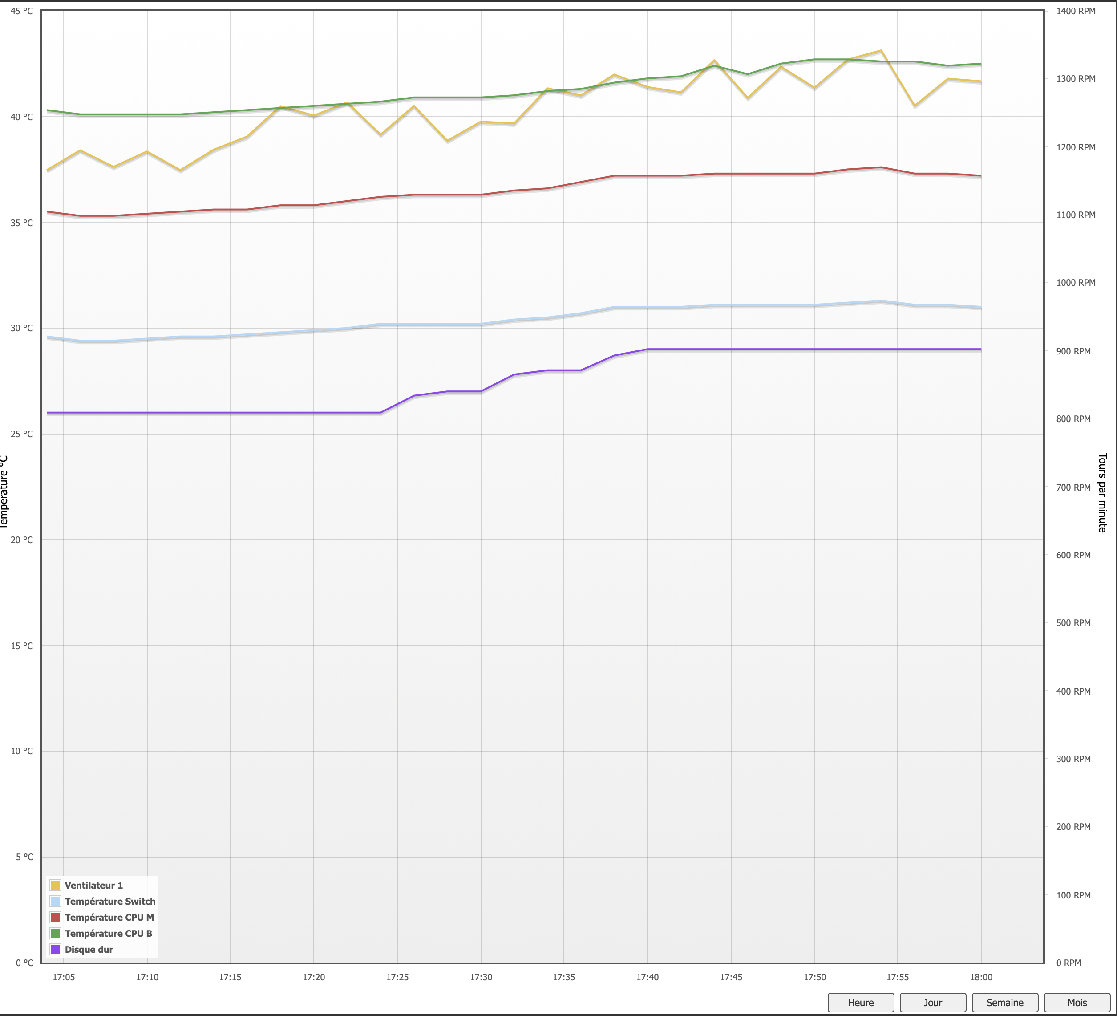
Task: Toggle the Disque dur legend label
Action: [89, 950]
